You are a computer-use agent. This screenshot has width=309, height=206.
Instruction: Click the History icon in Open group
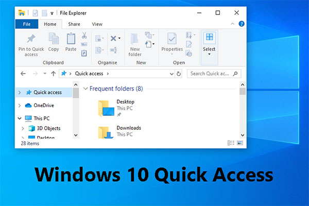[189, 54]
